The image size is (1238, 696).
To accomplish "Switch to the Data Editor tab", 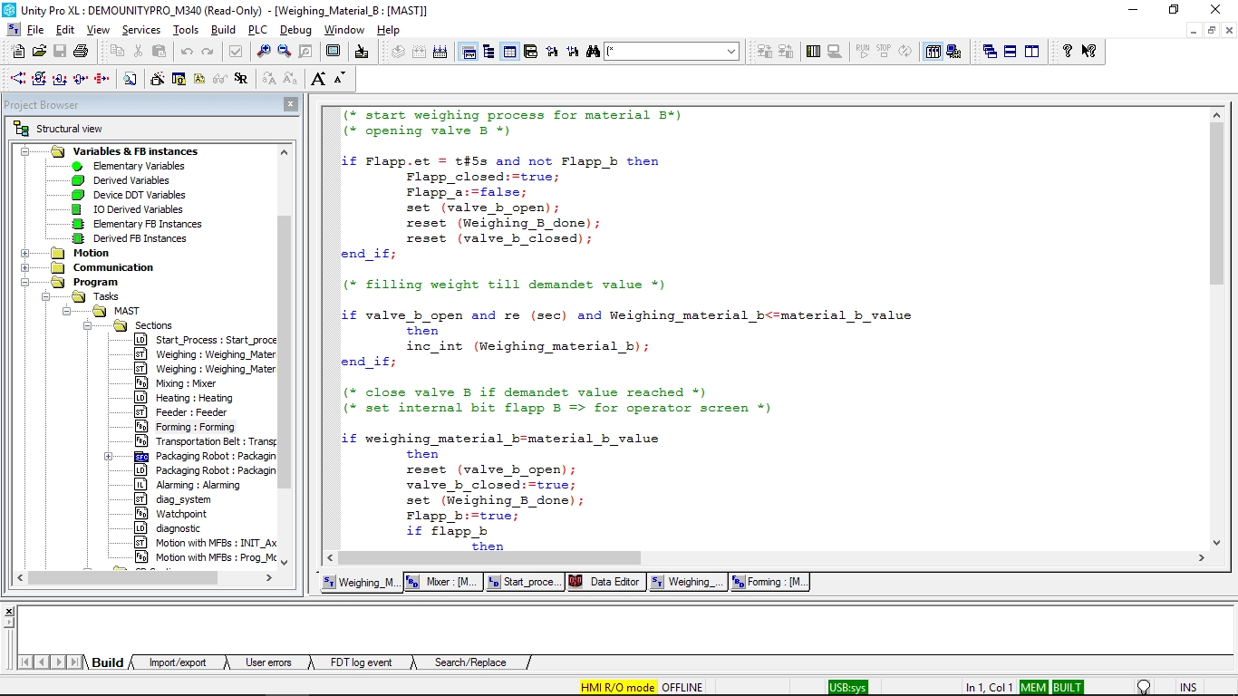I will (606, 582).
